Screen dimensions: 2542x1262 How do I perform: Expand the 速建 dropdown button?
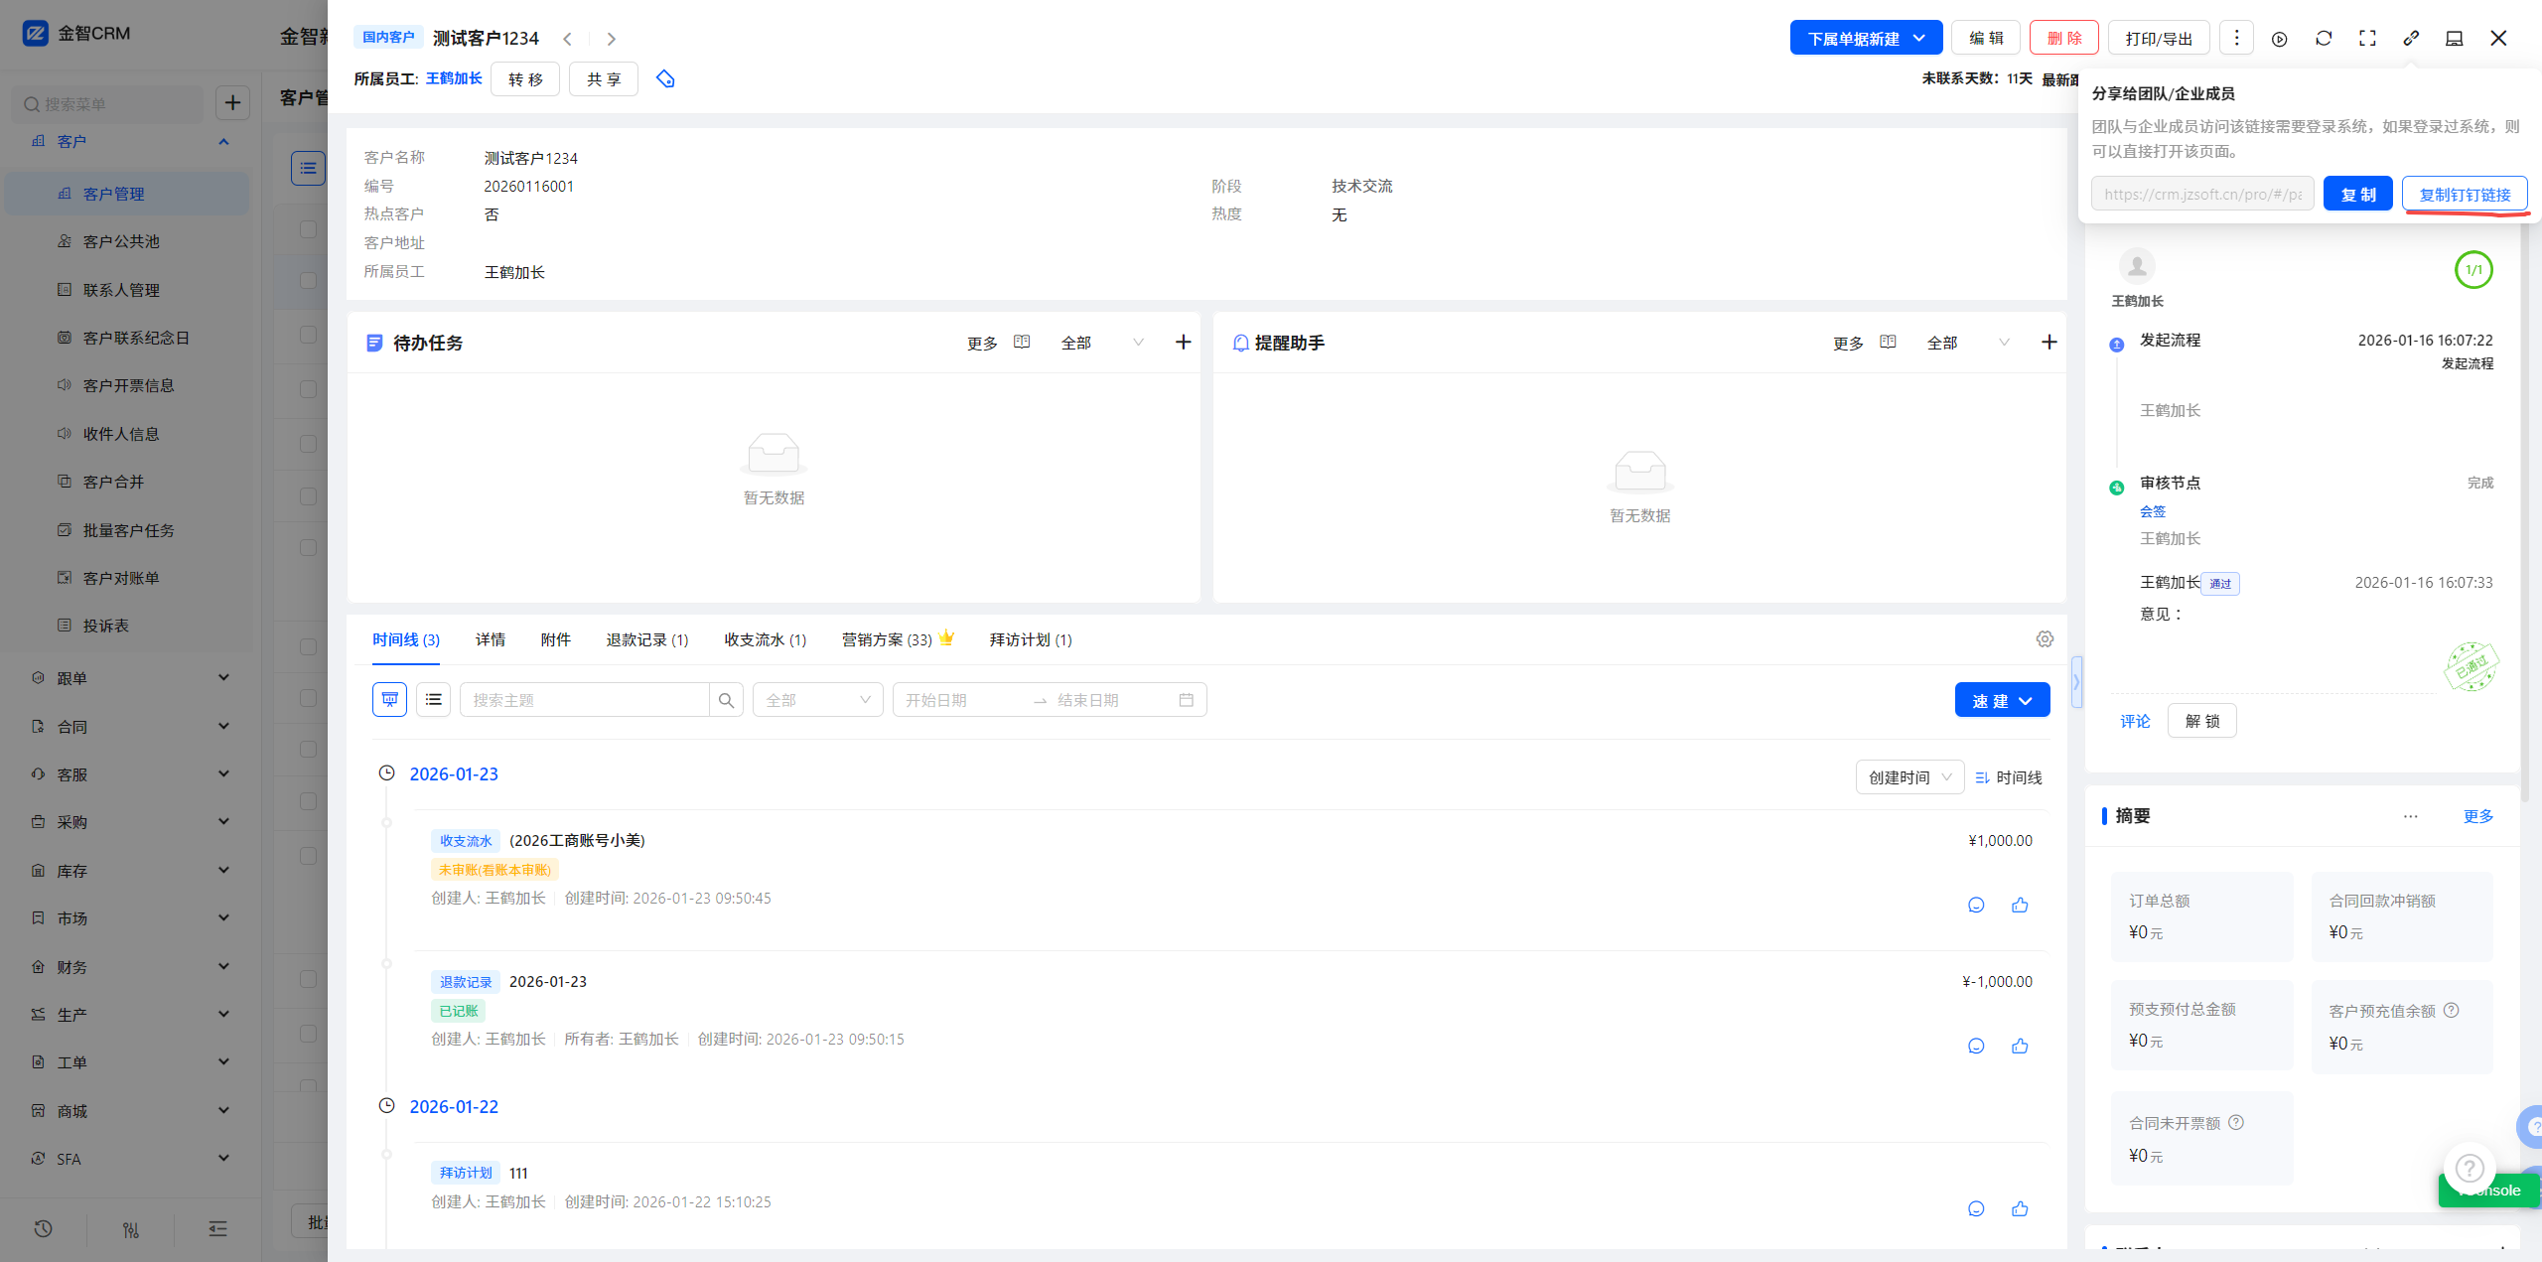[2002, 700]
